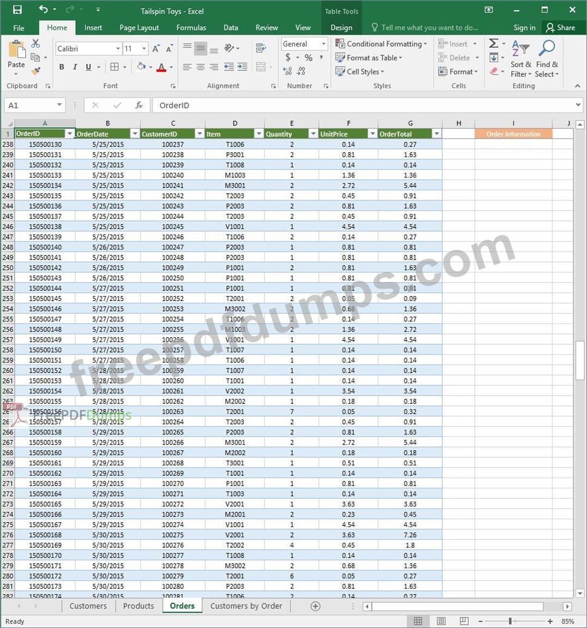The width and height of the screenshot is (587, 628).
Task: Click the AutoSum sigma icon
Action: click(494, 43)
